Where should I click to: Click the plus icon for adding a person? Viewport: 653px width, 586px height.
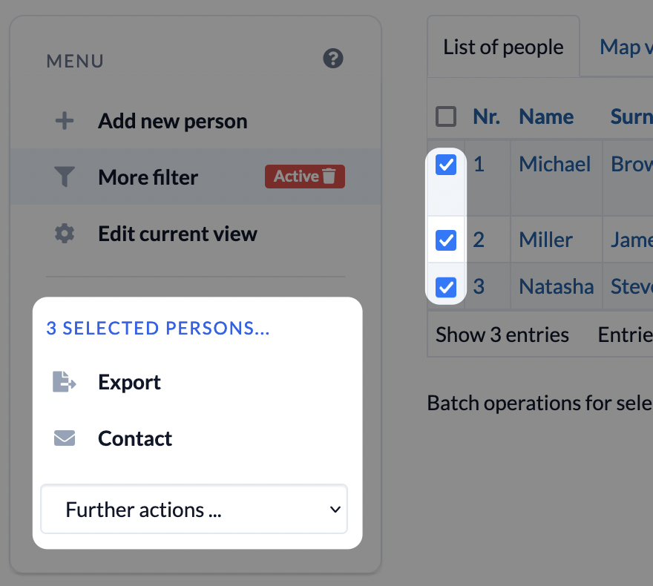click(x=65, y=121)
